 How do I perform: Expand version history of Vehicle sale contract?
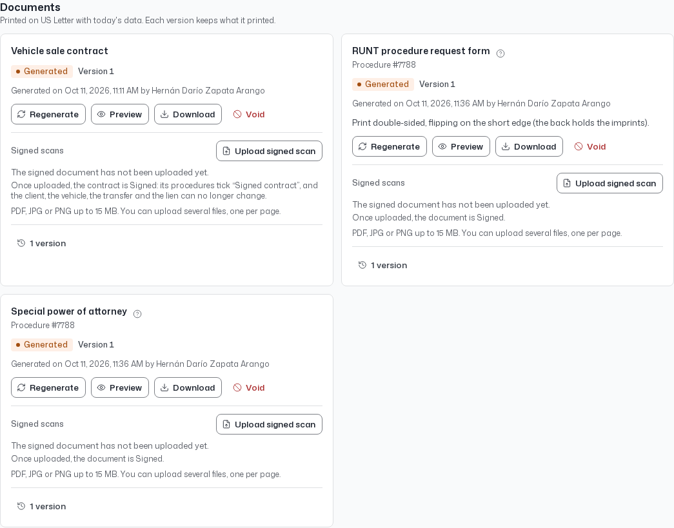click(41, 244)
